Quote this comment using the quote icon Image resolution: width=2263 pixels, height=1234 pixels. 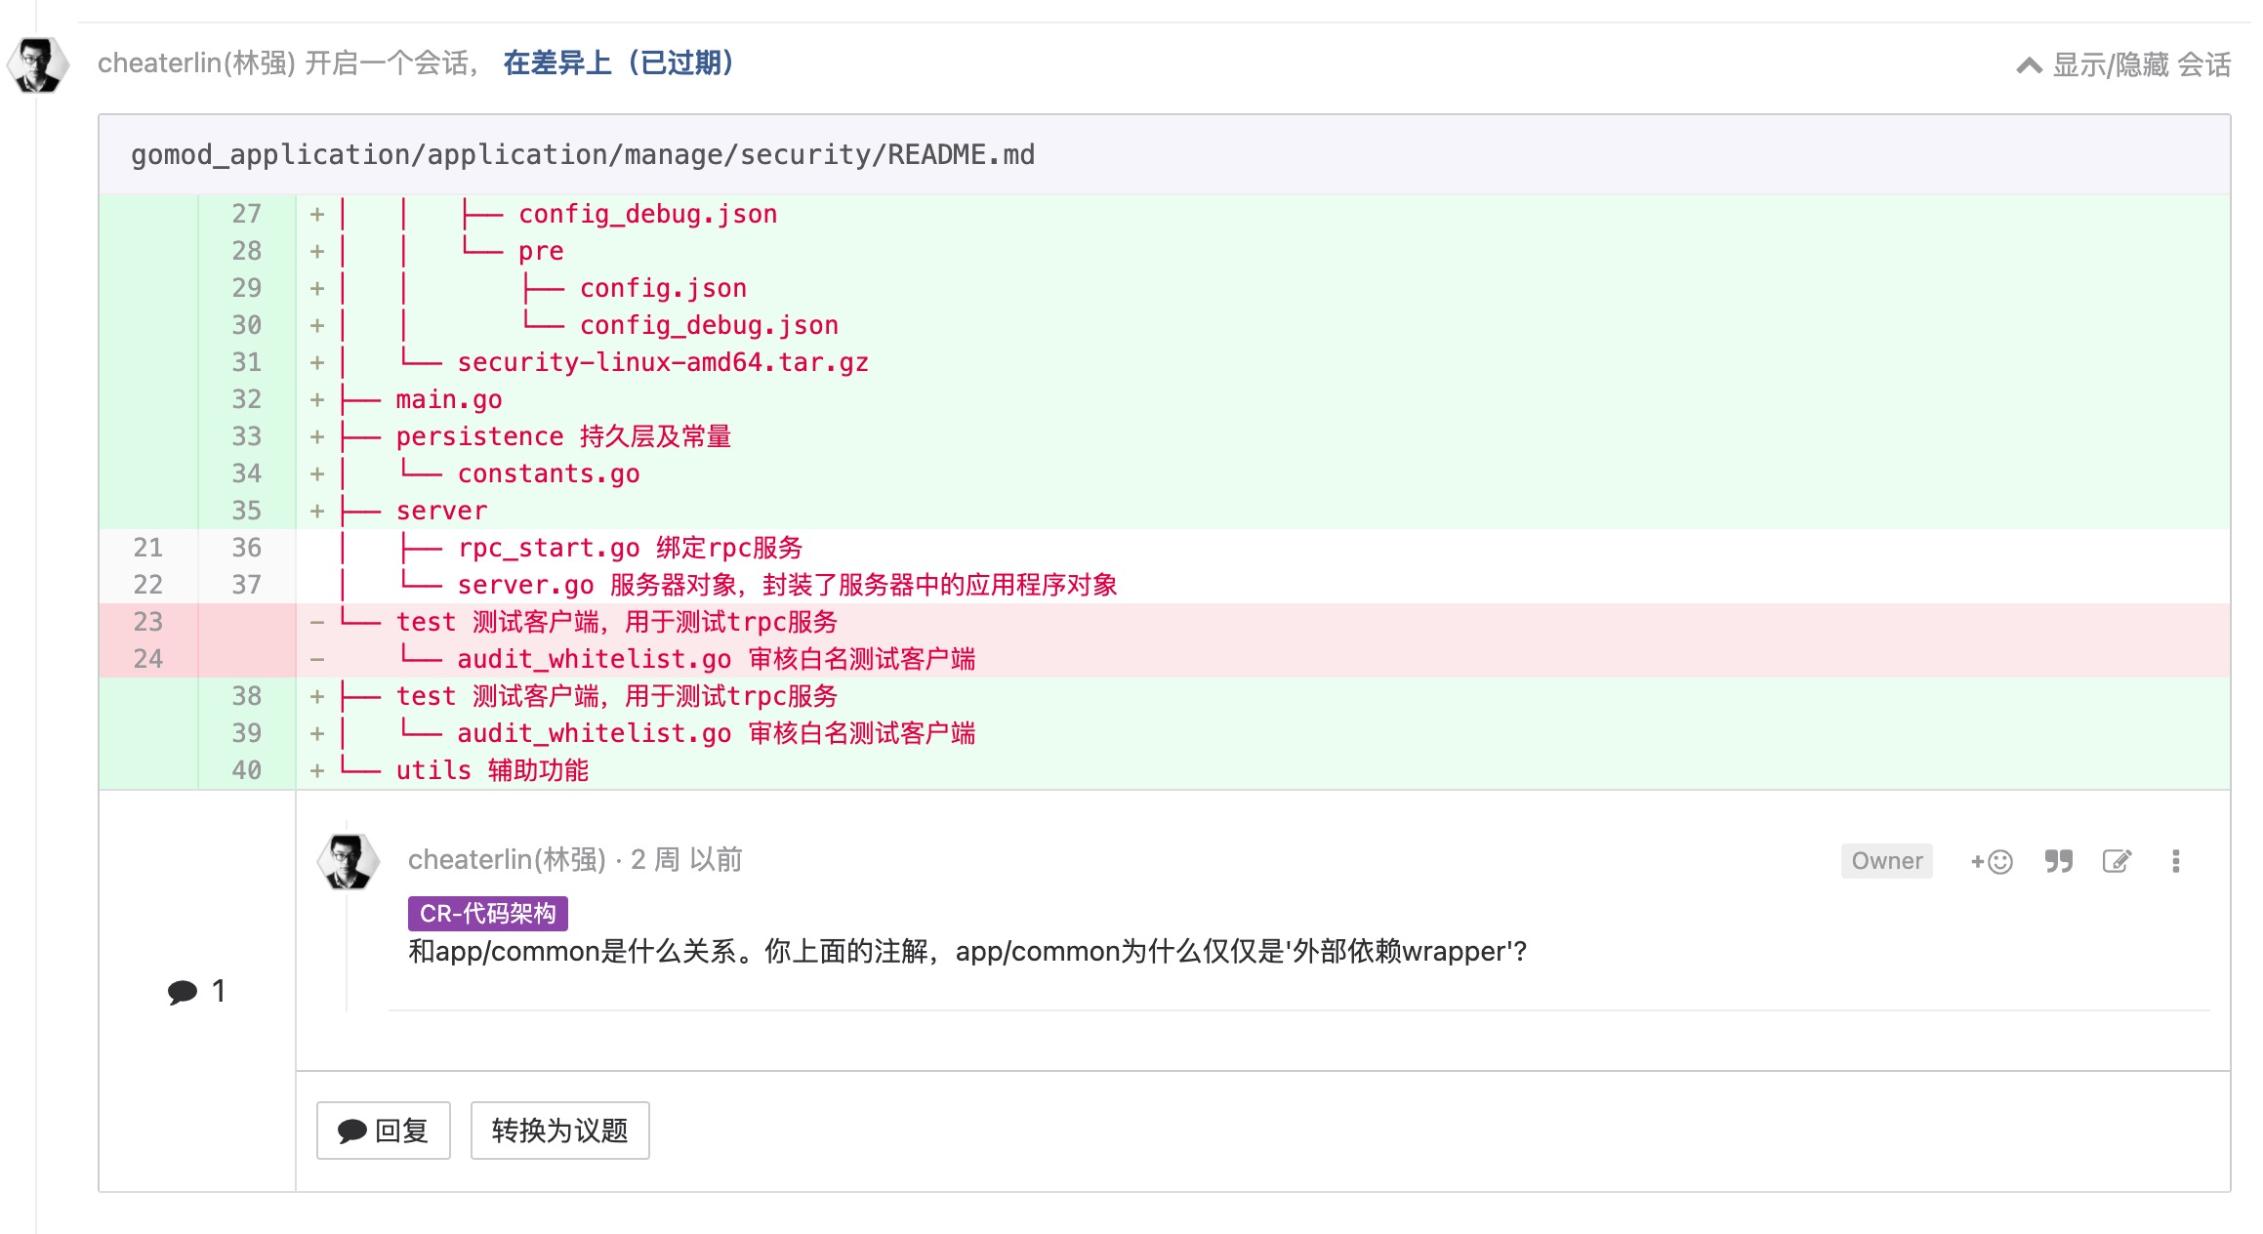(2059, 861)
